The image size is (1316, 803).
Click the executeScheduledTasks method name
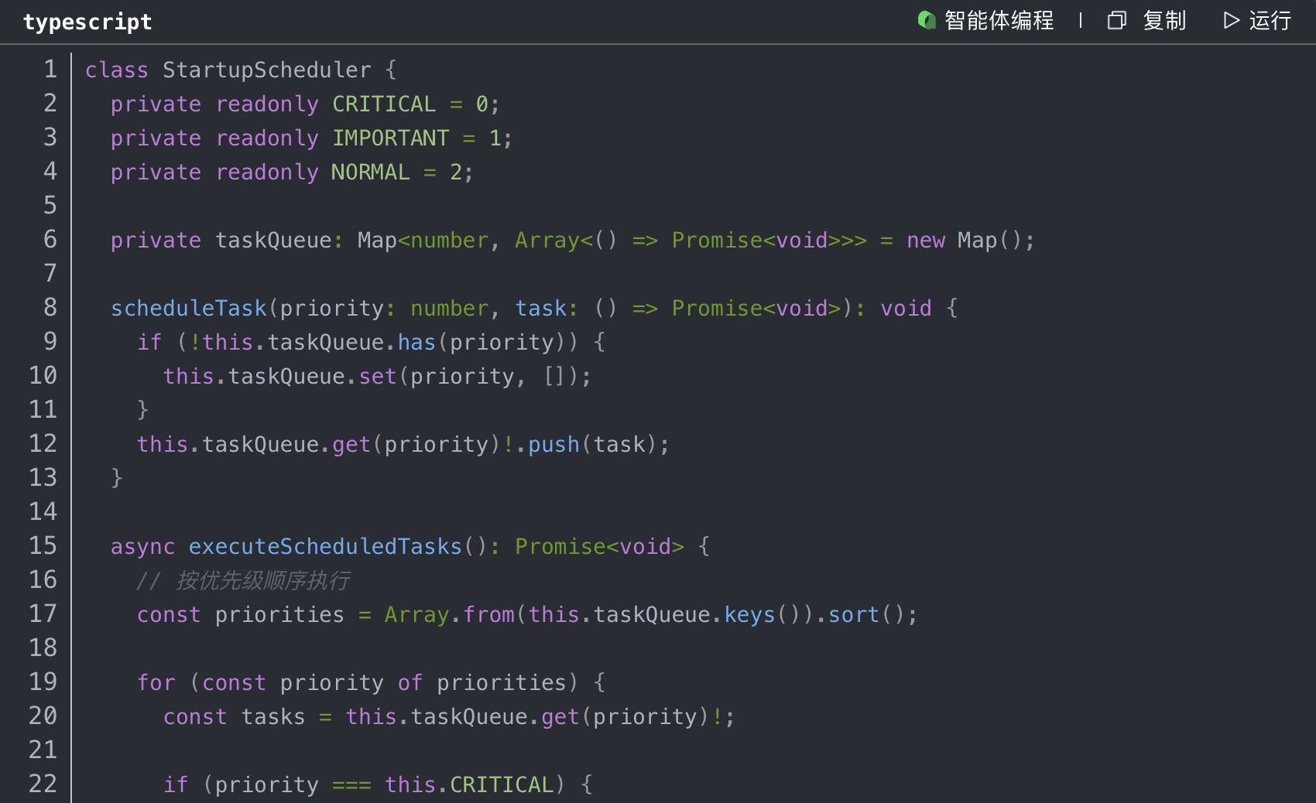[x=325, y=547]
